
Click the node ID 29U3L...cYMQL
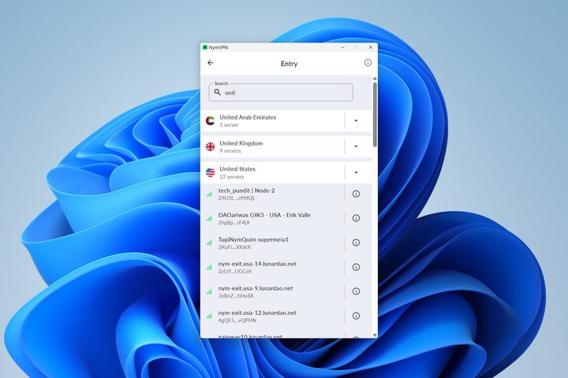pyautogui.click(x=237, y=198)
